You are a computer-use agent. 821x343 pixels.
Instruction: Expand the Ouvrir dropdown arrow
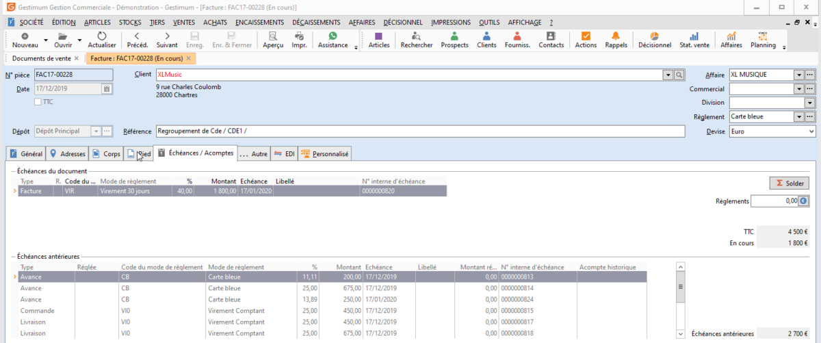[80, 40]
